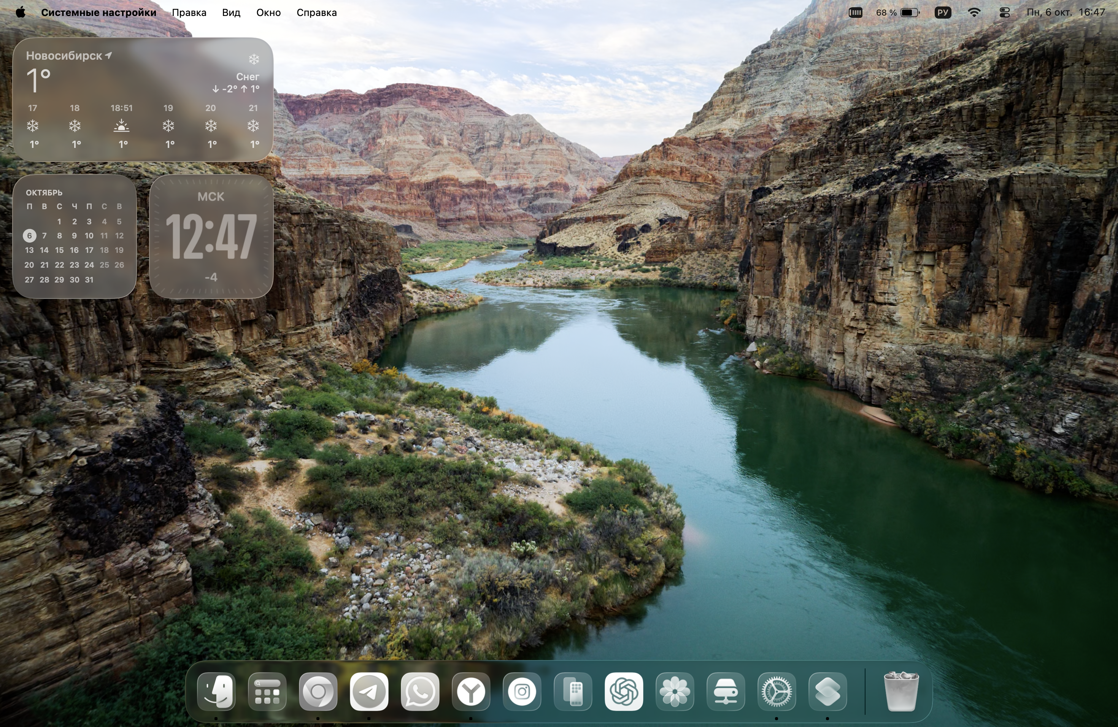Image resolution: width=1118 pixels, height=727 pixels.
Task: Click the МСК clock widget
Action: (x=211, y=236)
